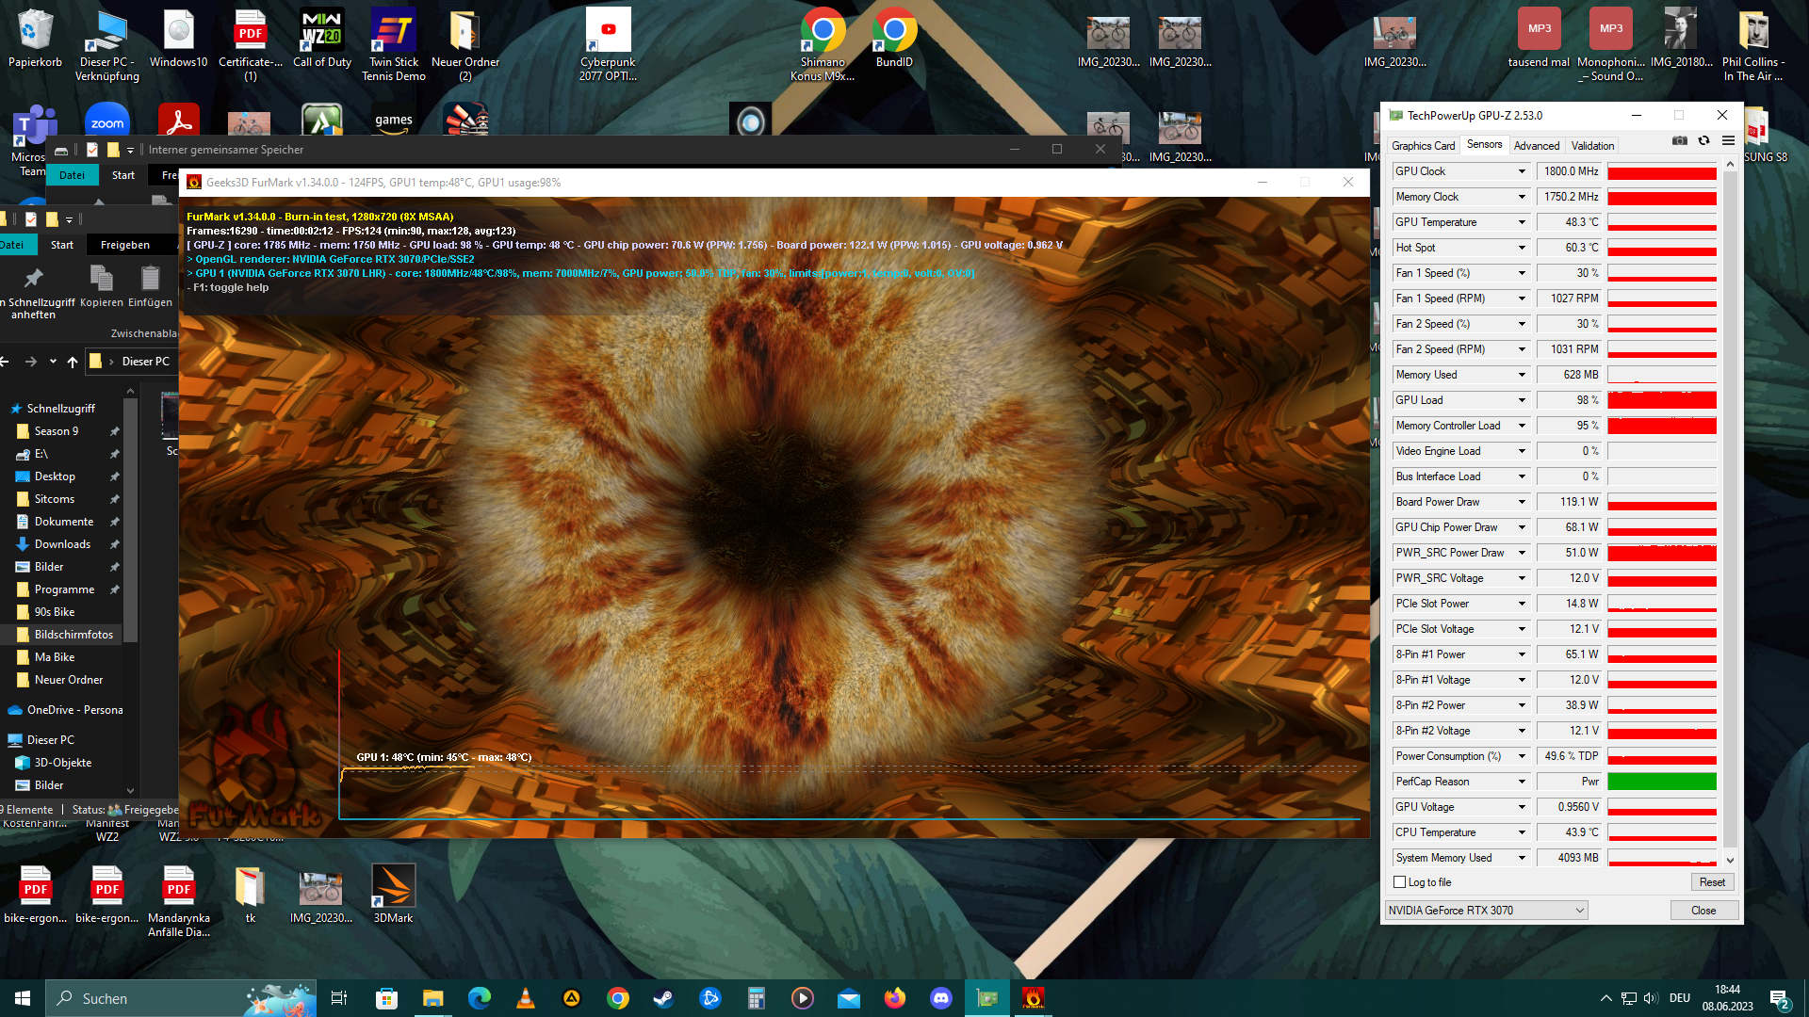1809x1017 pixels.
Task: Click the Steam icon in the taskbar
Action: (664, 998)
